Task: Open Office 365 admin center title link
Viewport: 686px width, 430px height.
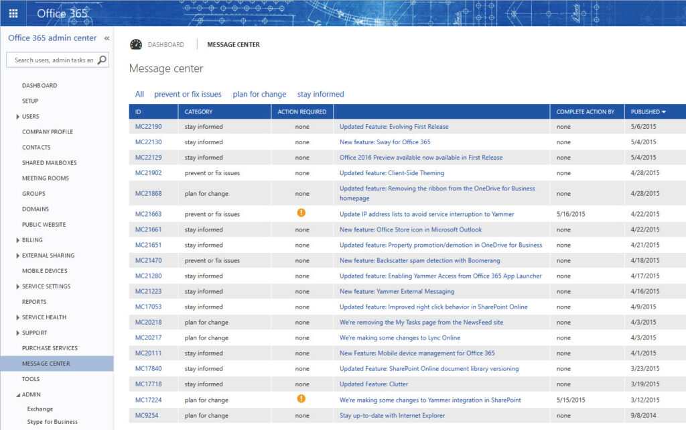Action: tap(52, 38)
